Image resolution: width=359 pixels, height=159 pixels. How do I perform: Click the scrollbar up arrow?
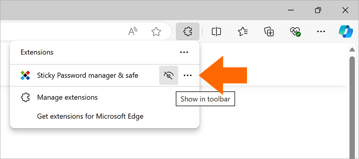click(x=352, y=50)
